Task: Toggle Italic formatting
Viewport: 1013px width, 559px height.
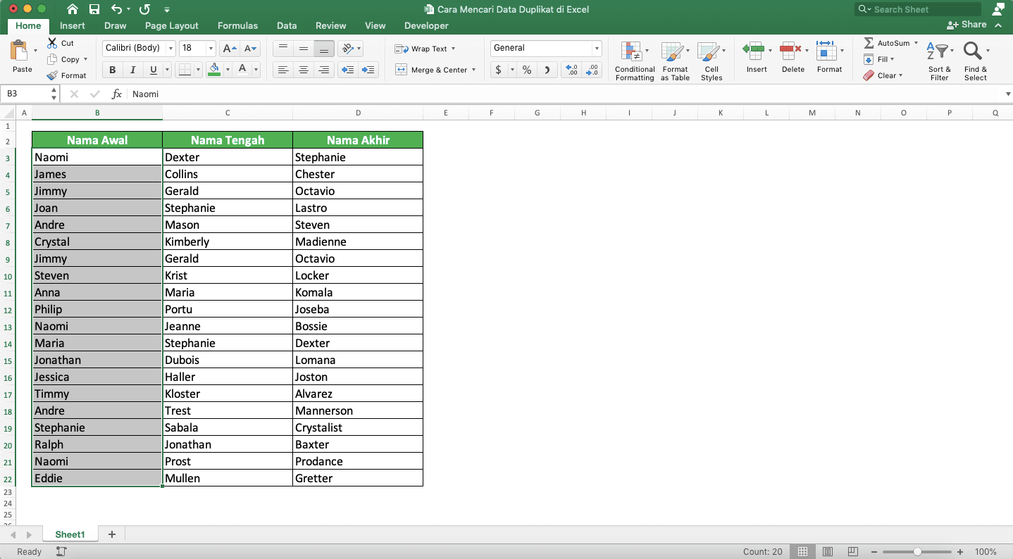Action: point(132,70)
